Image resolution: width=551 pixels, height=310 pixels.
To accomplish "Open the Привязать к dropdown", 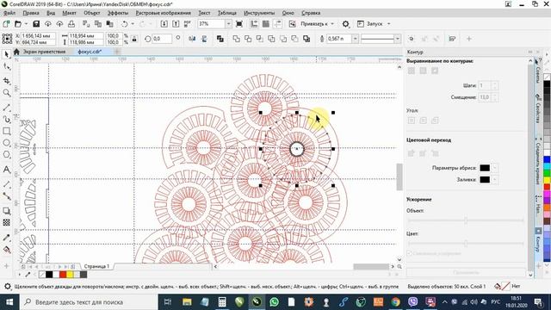I will point(332,24).
